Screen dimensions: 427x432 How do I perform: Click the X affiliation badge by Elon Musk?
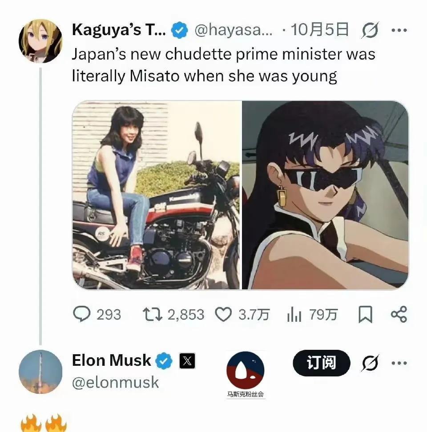click(187, 361)
